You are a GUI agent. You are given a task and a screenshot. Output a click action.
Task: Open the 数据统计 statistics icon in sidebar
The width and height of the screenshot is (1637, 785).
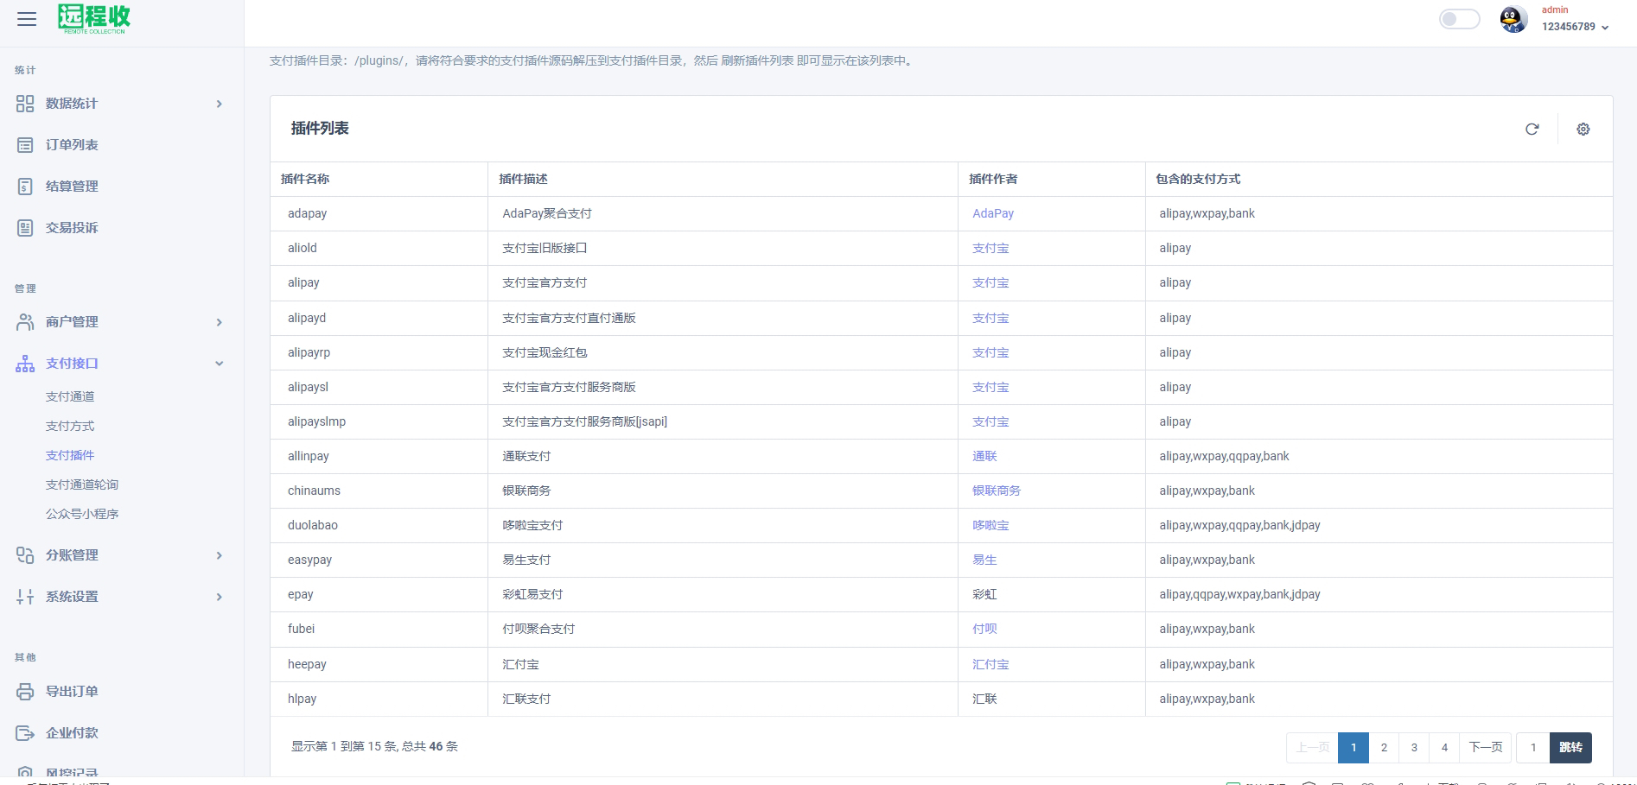[x=24, y=103]
